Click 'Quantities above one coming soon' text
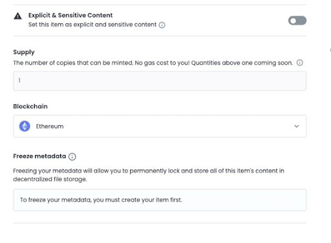Screen dimensions: 331x243 [x=242, y=63]
